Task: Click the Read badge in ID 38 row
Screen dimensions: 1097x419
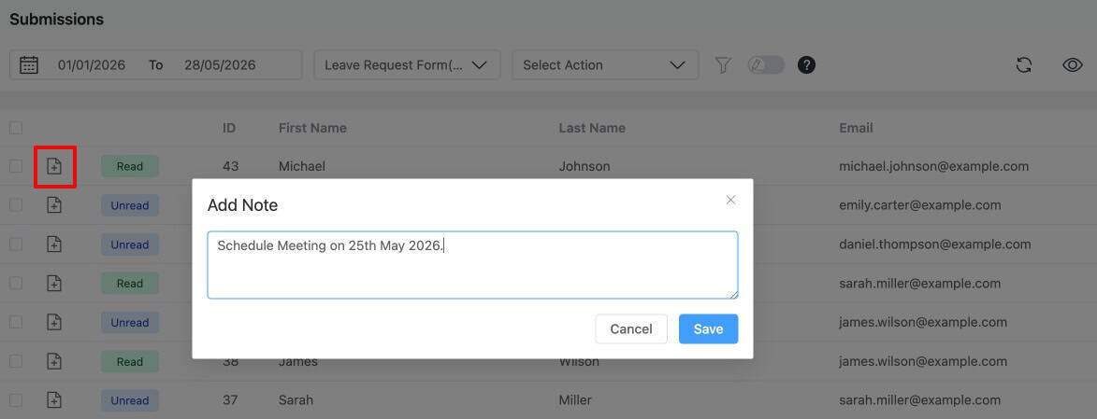Action: tap(129, 361)
